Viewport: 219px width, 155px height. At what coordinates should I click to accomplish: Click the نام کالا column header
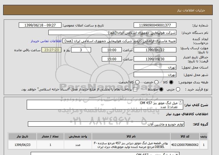[x=131, y=137]
